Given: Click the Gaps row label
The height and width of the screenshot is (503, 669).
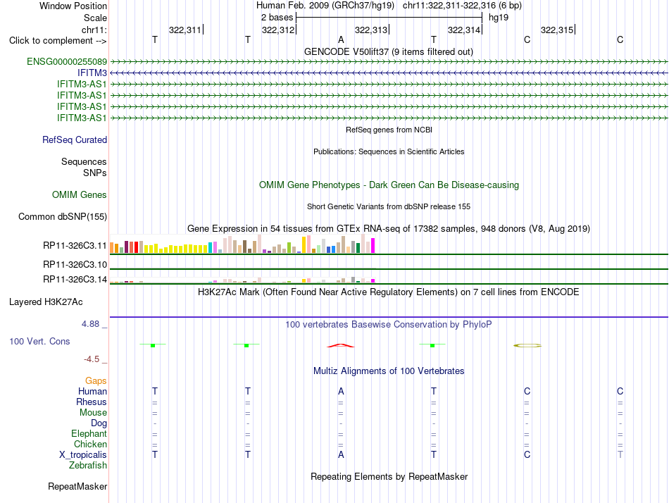Looking at the screenshot, I should (x=96, y=381).
